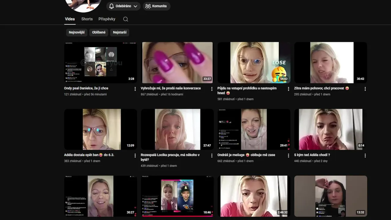Open options menu for 'Rozespalá Locika pracuje' video
This screenshot has width=391, height=220.
[212, 156]
